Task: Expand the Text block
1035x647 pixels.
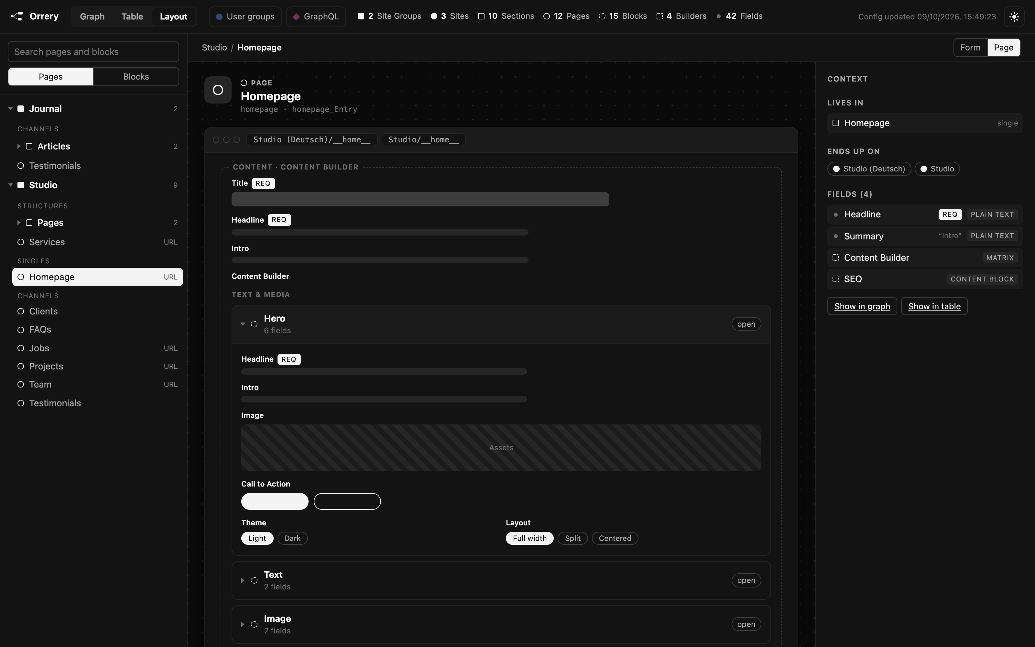Action: (x=243, y=580)
